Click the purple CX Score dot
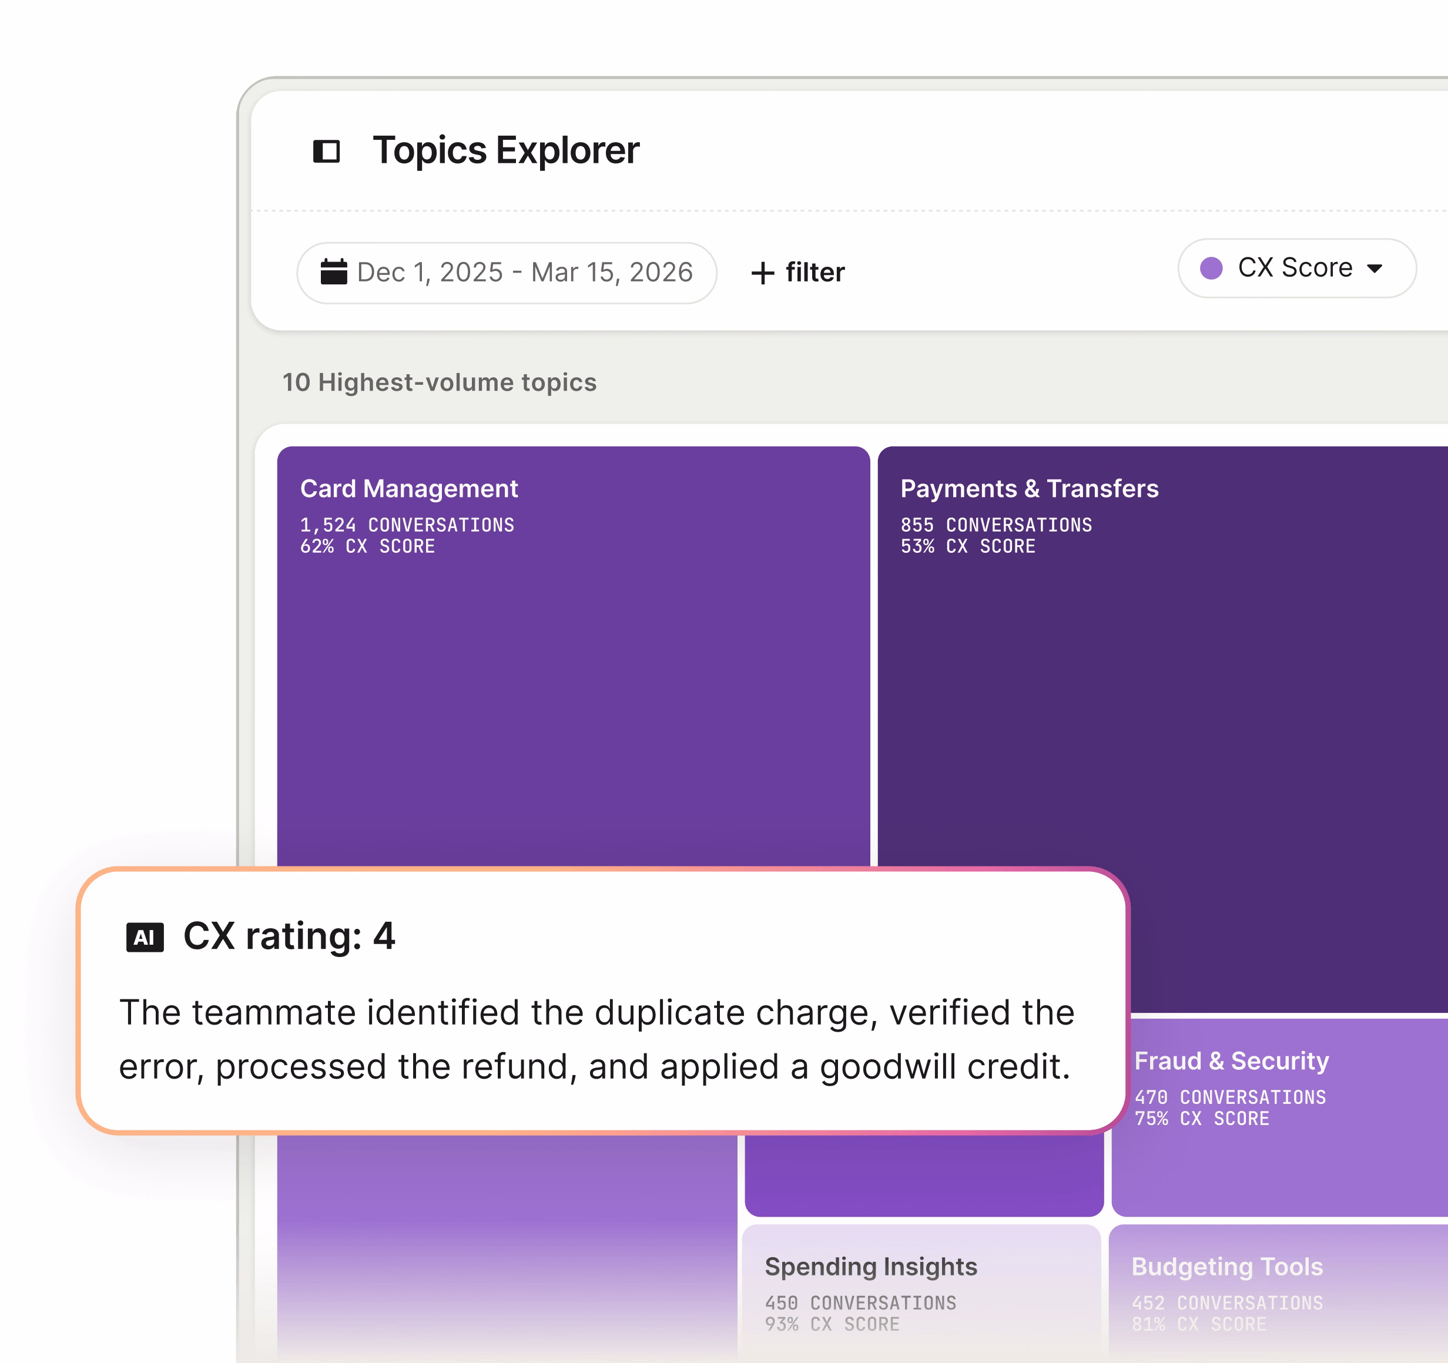Screen dimensions: 1448x1363 (x=1211, y=268)
